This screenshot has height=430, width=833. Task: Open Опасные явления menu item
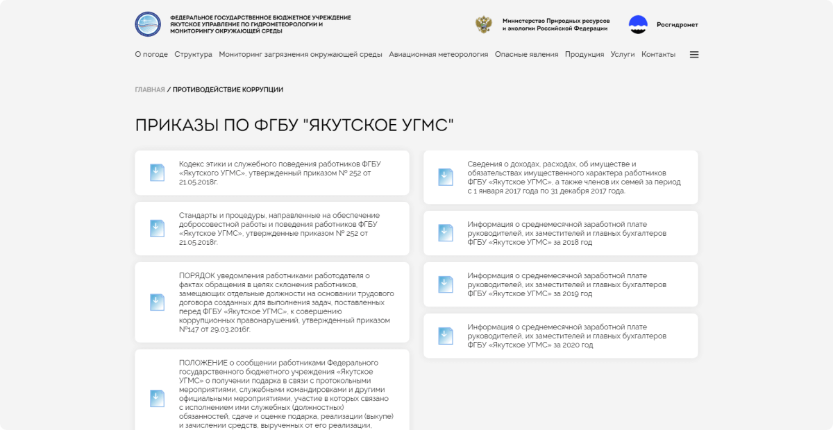tap(526, 54)
